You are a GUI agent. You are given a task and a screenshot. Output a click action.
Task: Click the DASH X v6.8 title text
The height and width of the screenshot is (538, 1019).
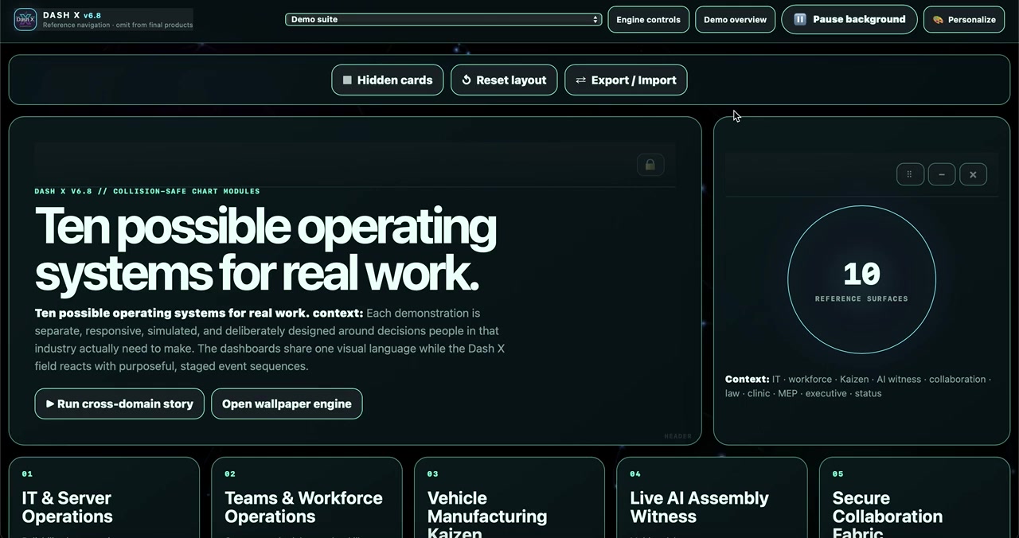[x=72, y=15]
